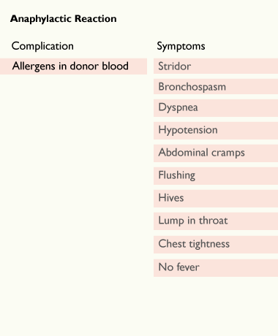This screenshot has width=278, height=336.
Task: Click the word fever in last row
Action: tap(188, 267)
